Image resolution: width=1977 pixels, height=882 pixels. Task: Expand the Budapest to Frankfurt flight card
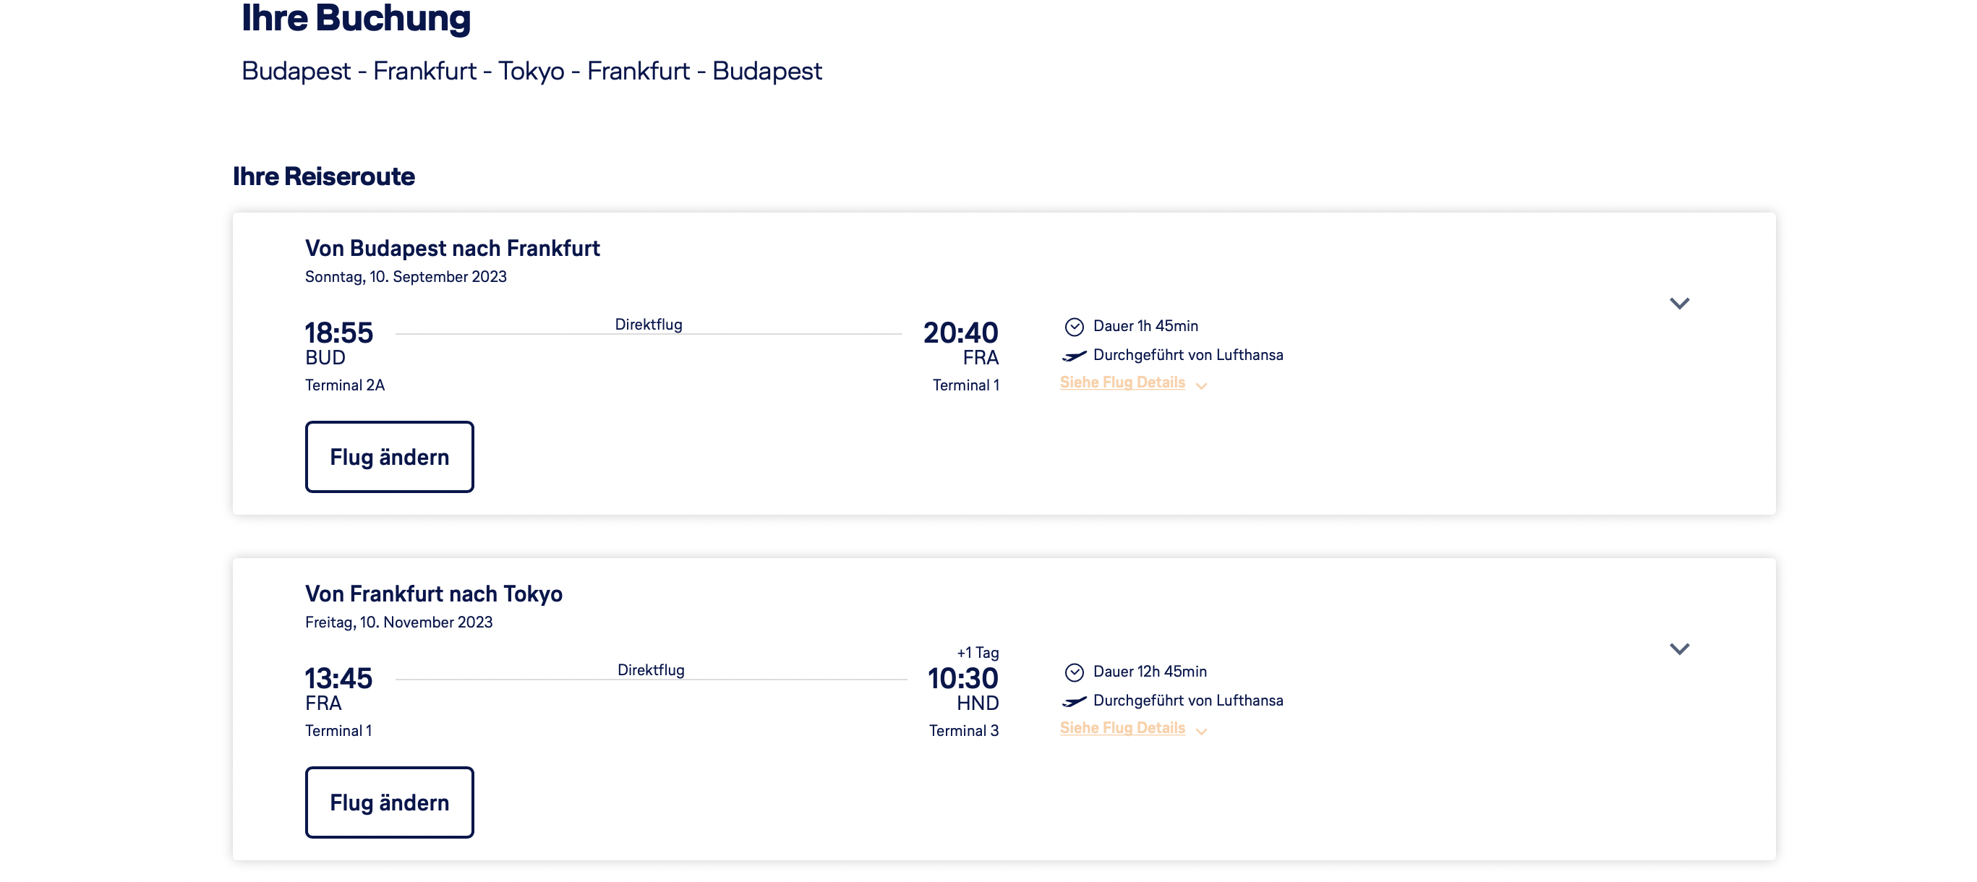coord(1679,303)
